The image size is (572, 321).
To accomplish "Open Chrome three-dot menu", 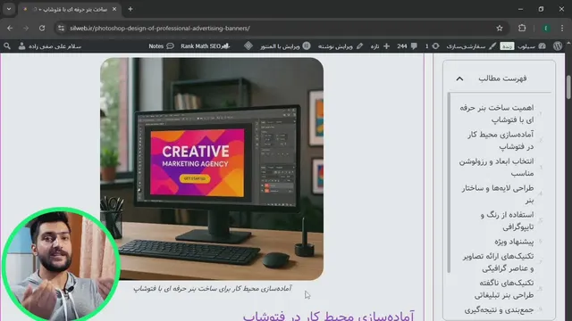I will [x=562, y=28].
